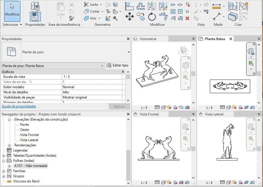The image size is (263, 187).
Task: Click the 1 : 5 scale in Volumetria bar
Action: pos(144,108)
